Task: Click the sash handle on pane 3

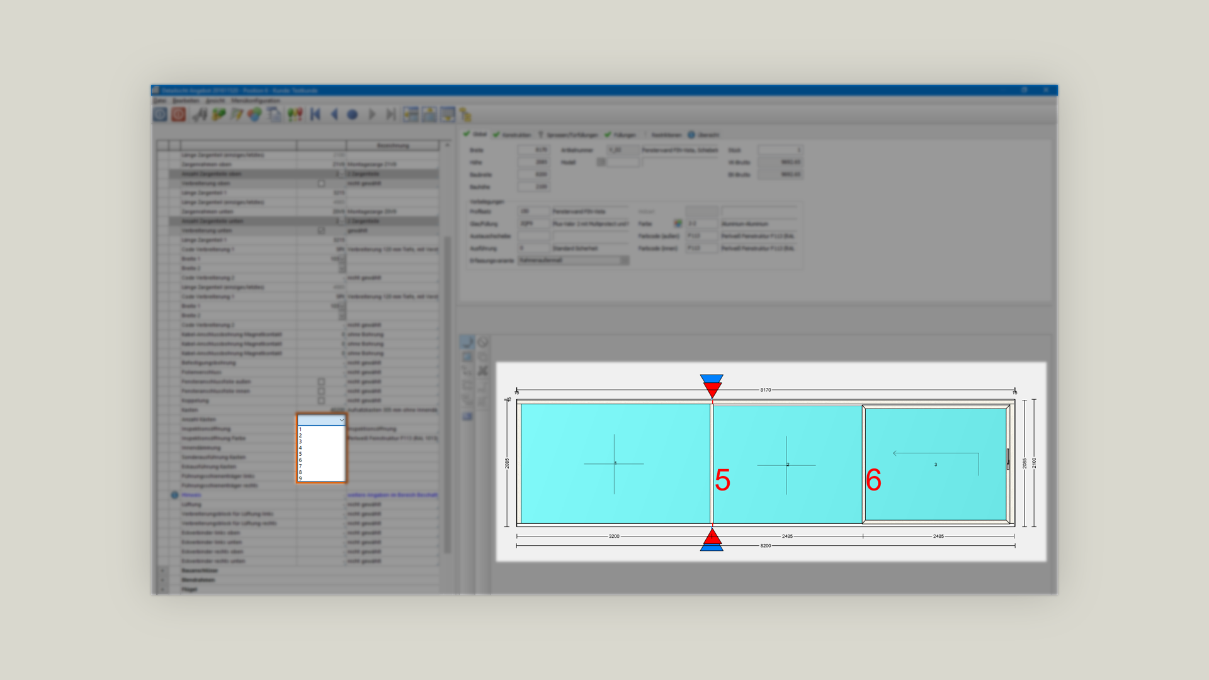Action: [x=1008, y=459]
